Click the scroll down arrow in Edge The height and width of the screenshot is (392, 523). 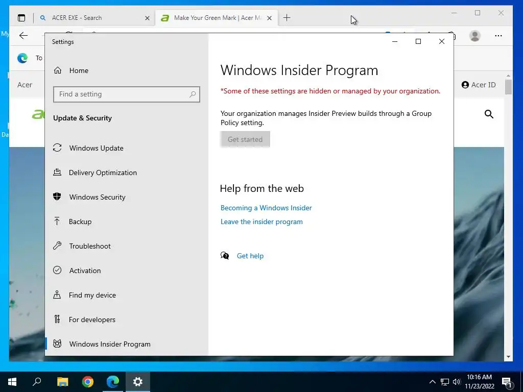(508, 357)
